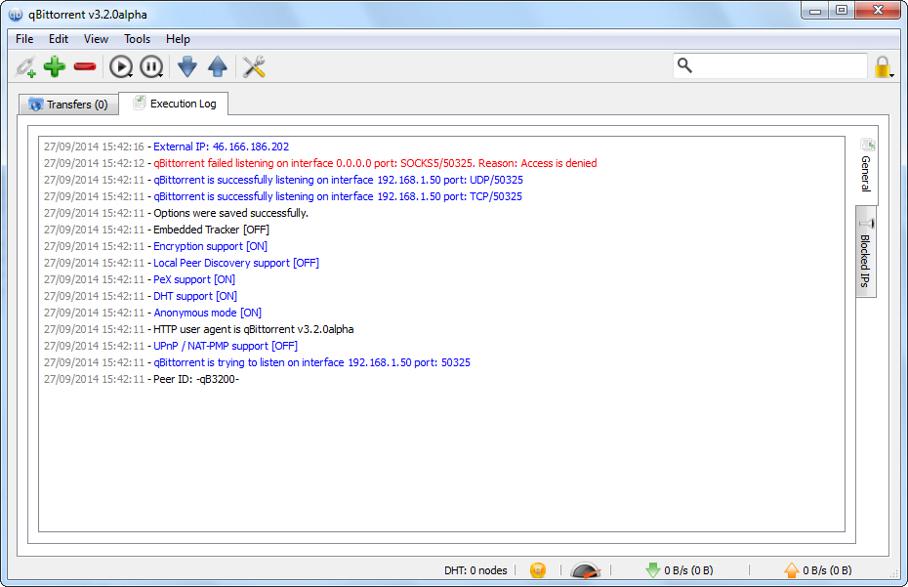The image size is (908, 587).
Task: Lock the UI with padlock icon
Action: point(882,66)
